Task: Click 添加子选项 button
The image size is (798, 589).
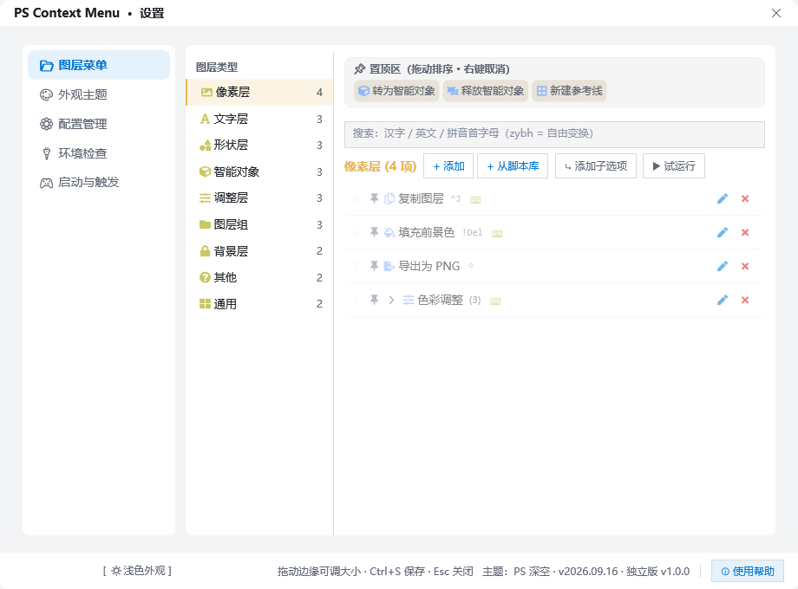Action: (x=595, y=166)
